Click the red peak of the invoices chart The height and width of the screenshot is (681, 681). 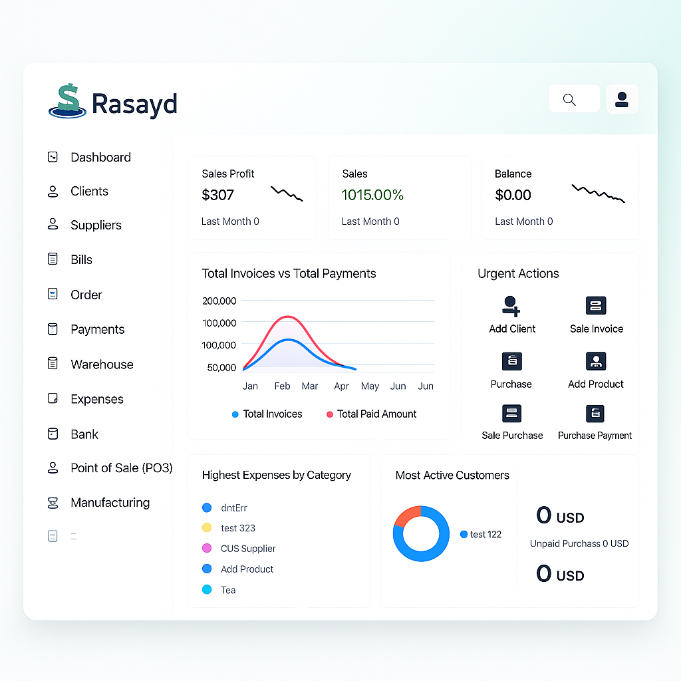pos(287,317)
